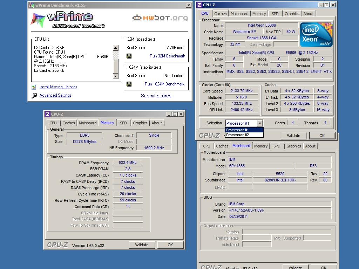The image size is (359, 269).
Task: Click the motherboard Model value 69Y4356
Action: coord(261,166)
